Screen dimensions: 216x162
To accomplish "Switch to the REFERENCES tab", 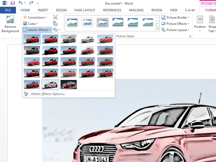I will [112, 10].
